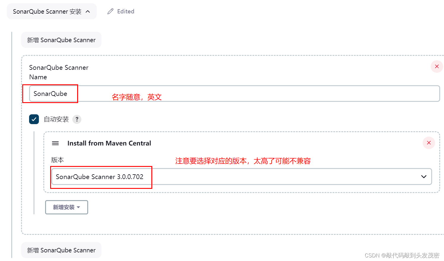
Task: Remove the Install from Maven Central installer
Action: tap(429, 143)
